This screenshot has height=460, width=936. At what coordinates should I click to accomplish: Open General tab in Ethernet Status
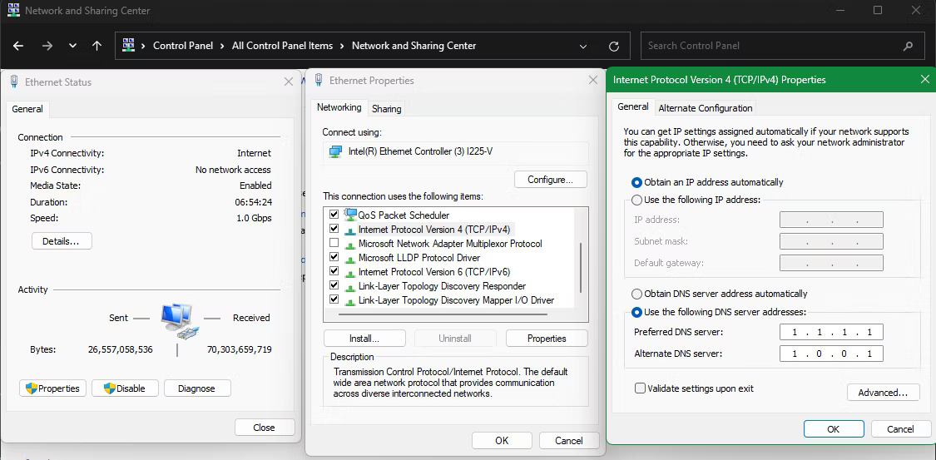pos(27,109)
